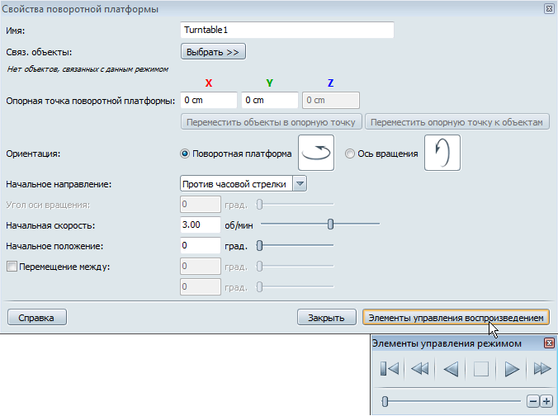
Task: Click the playback speed slider handle in mode panel
Action: tap(385, 401)
